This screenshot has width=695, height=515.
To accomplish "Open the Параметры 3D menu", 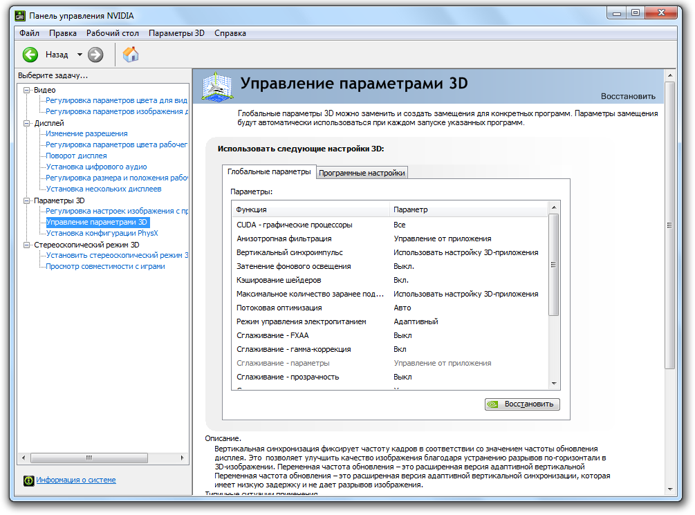I will point(176,33).
